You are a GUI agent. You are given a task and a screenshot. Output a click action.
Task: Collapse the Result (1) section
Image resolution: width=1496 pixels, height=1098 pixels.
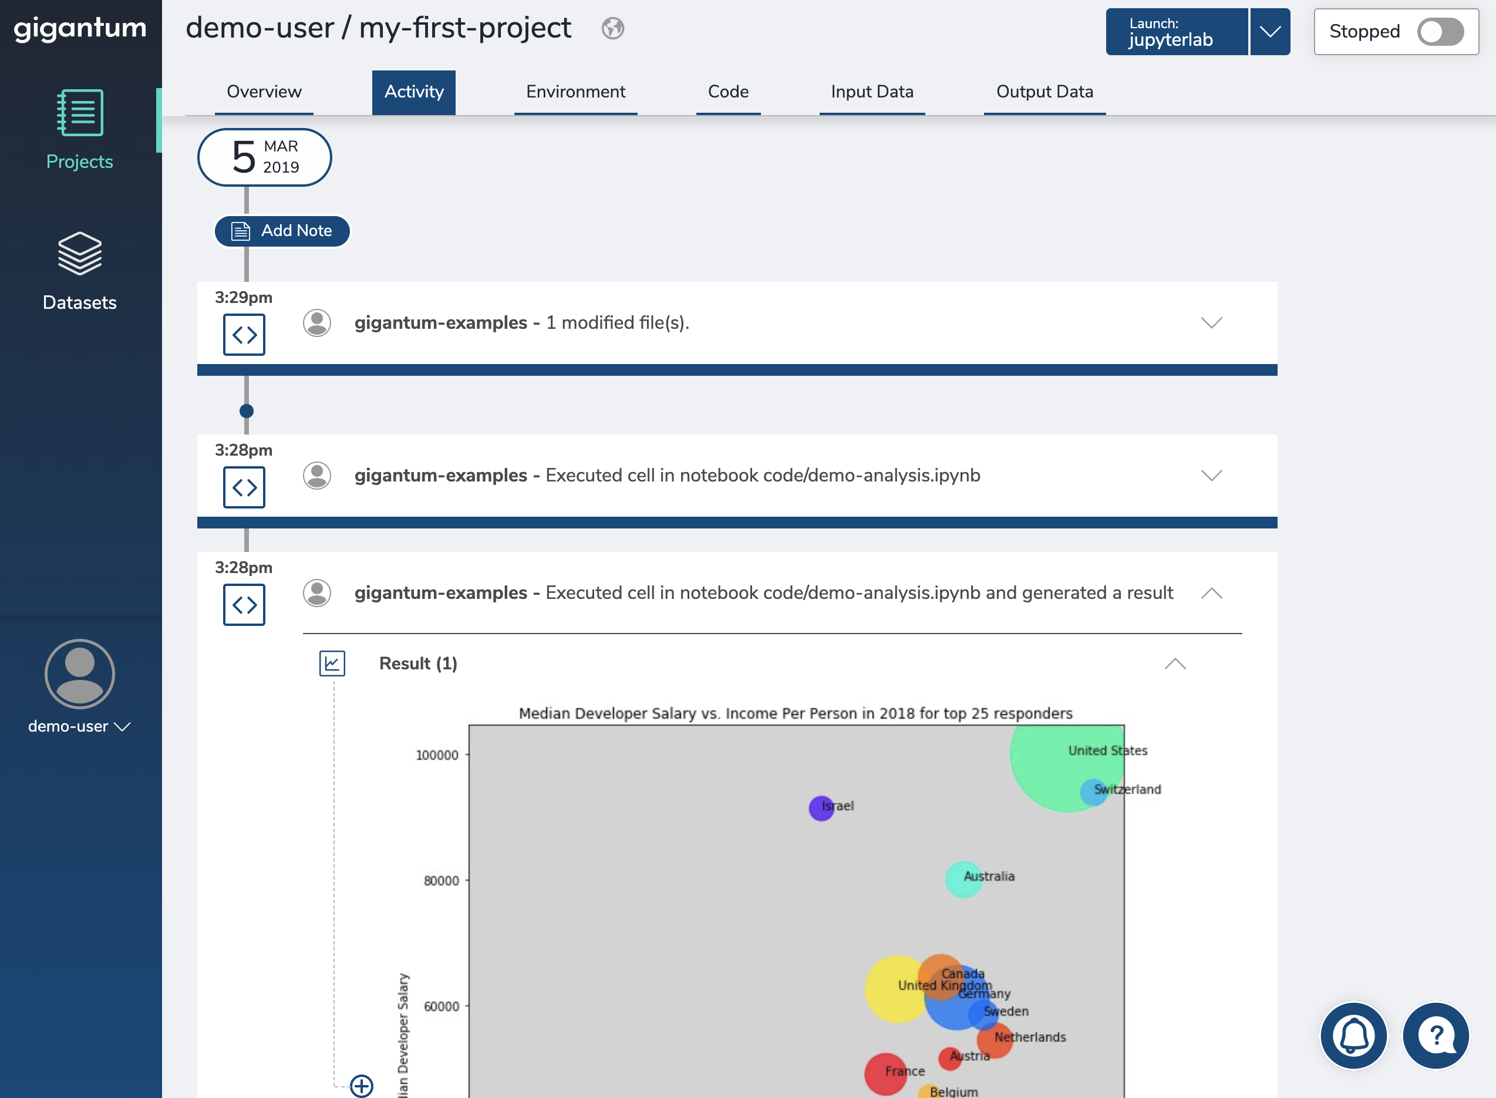click(1174, 663)
